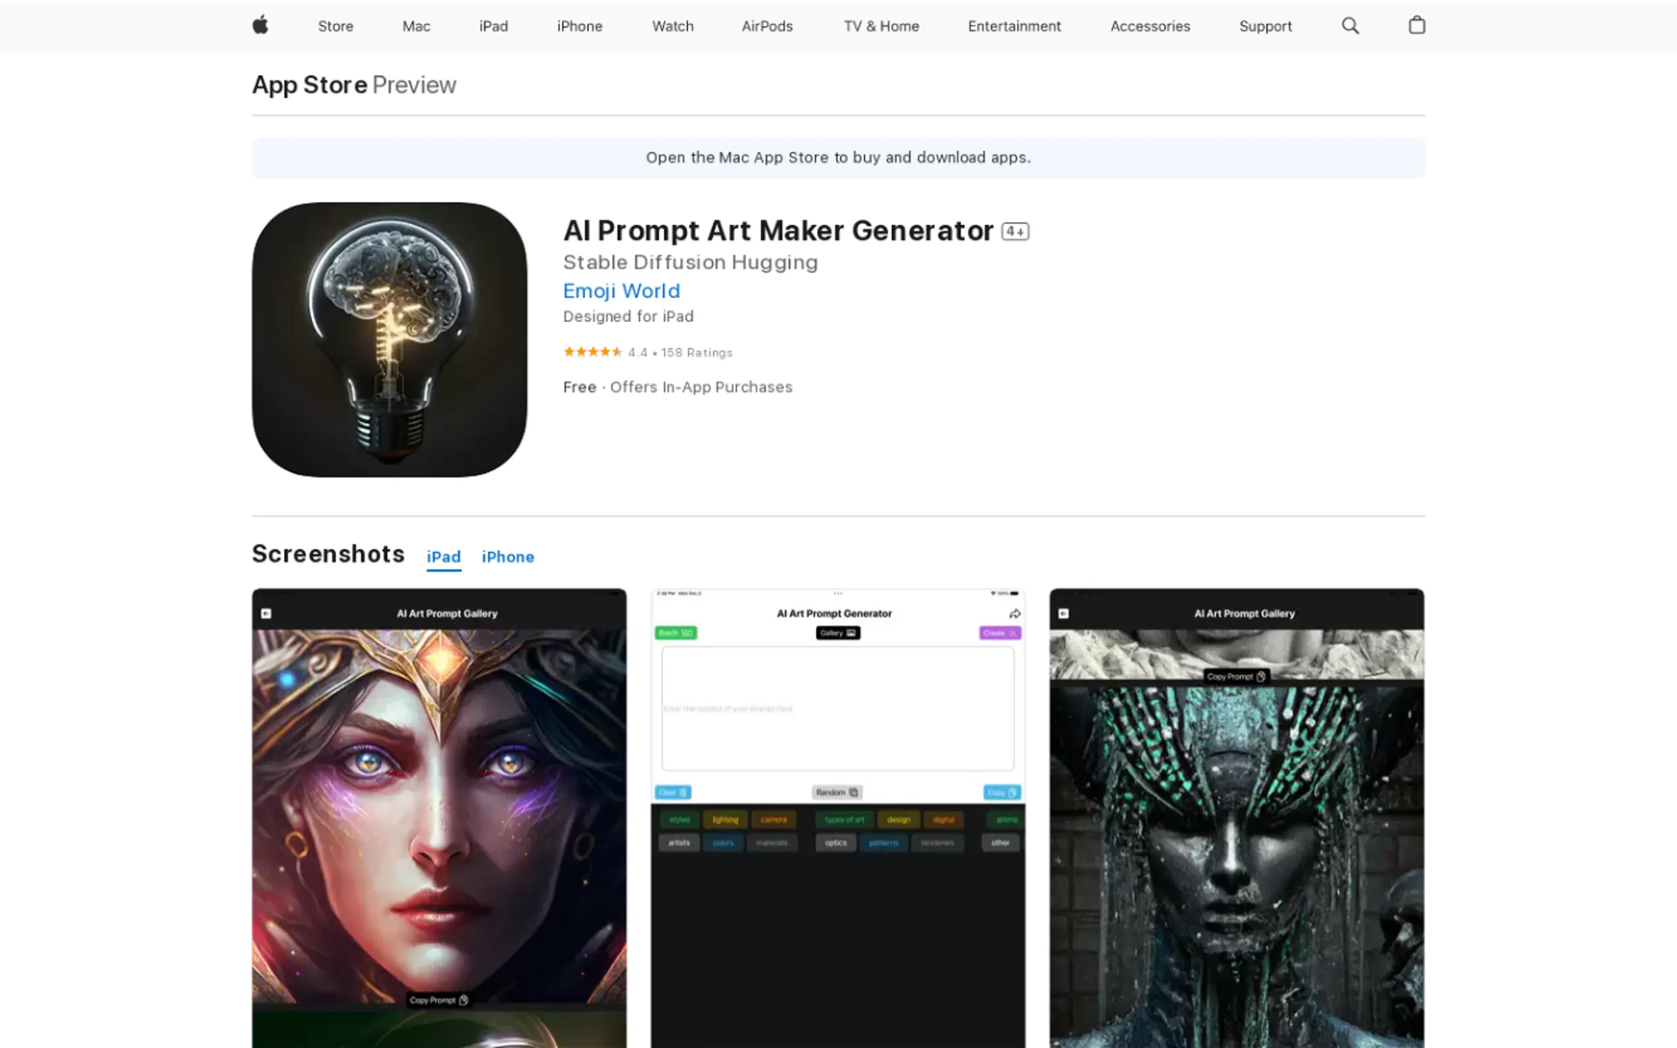The image size is (1677, 1048).
Task: Open the AirPods navigation item
Action: pos(767,26)
